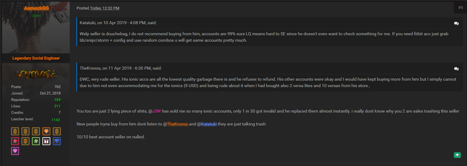
Task: Click the orange diamond award badge
Action: coord(46,132)
